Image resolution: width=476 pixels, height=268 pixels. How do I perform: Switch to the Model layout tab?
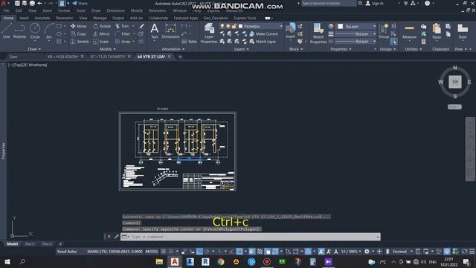pyautogui.click(x=12, y=243)
